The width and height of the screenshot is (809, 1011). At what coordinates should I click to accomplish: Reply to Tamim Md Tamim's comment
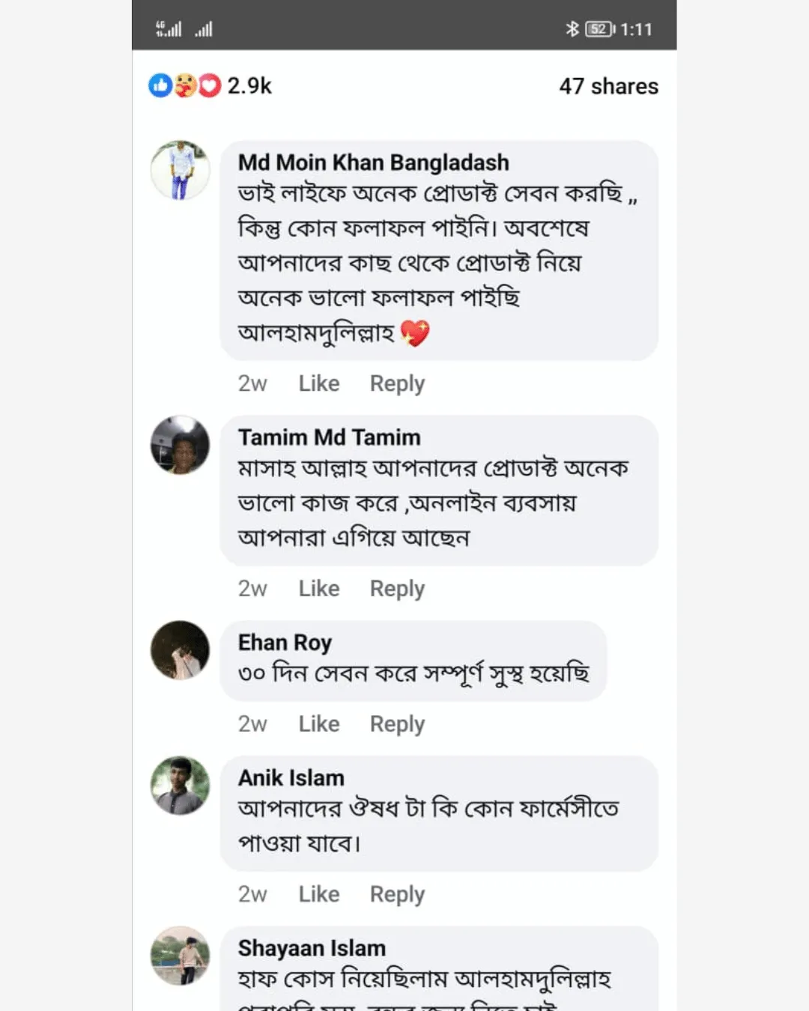click(x=397, y=589)
